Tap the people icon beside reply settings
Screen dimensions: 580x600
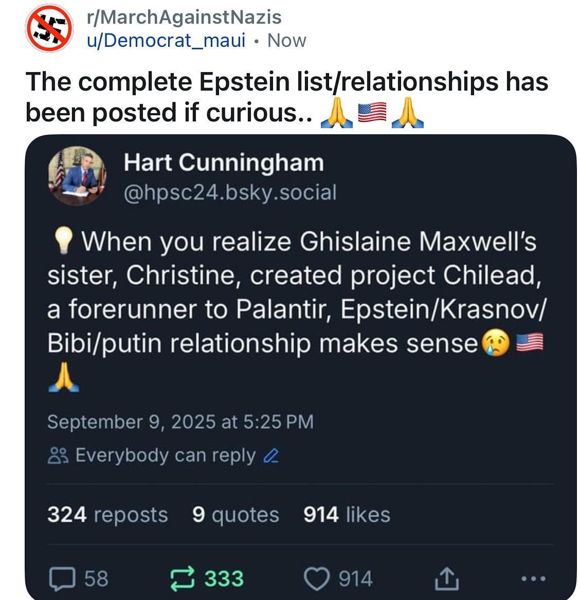tap(58, 455)
